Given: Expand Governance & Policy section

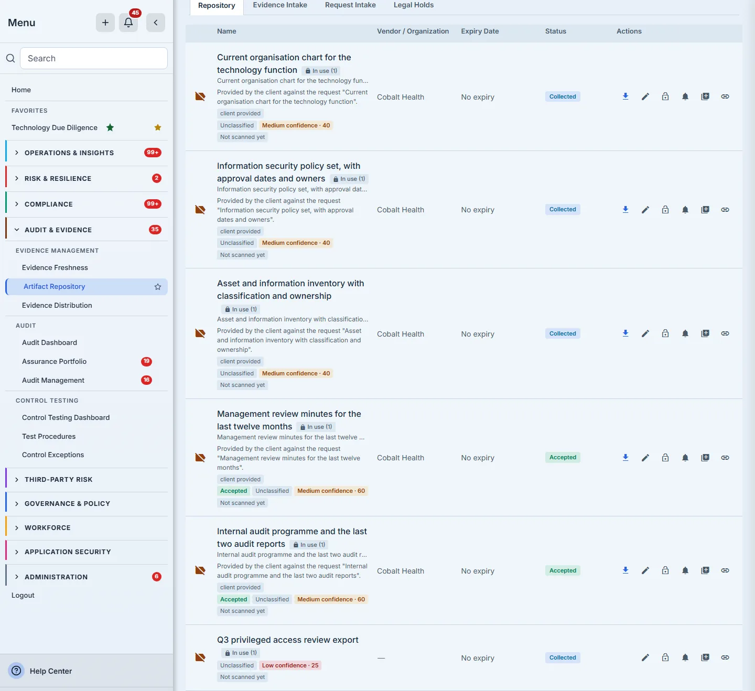Looking at the screenshot, I should (x=87, y=503).
